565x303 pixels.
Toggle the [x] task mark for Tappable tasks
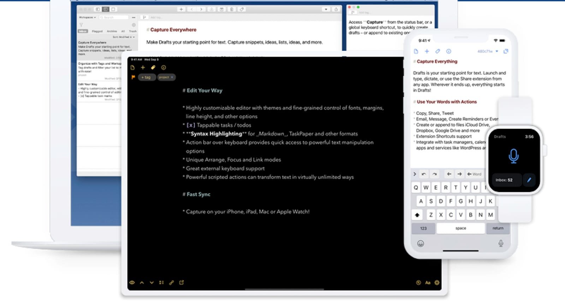[191, 125]
